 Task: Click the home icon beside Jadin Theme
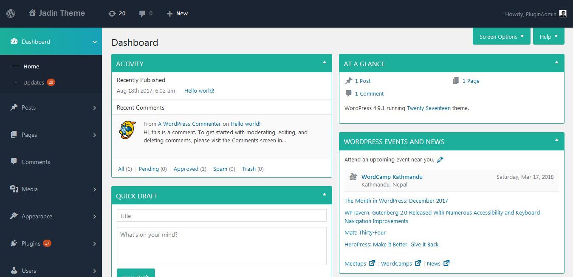click(32, 13)
